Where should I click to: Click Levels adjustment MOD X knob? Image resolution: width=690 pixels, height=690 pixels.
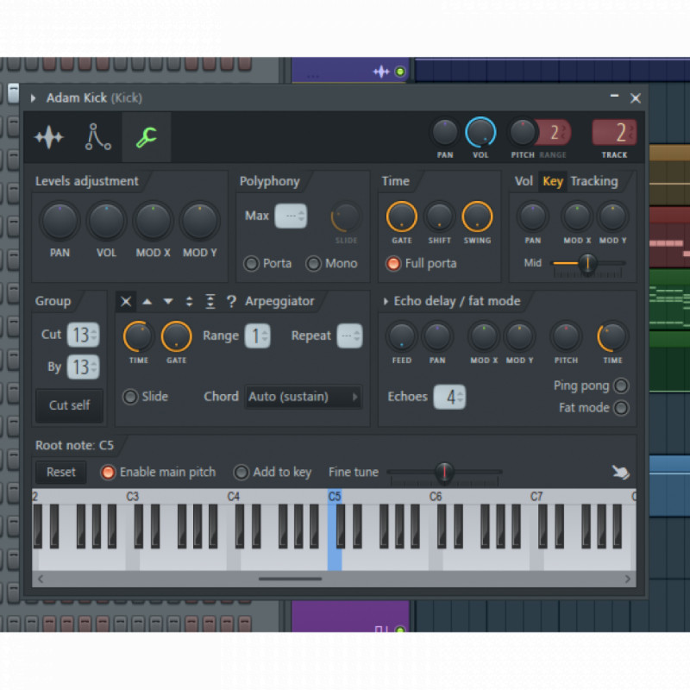[x=154, y=221]
